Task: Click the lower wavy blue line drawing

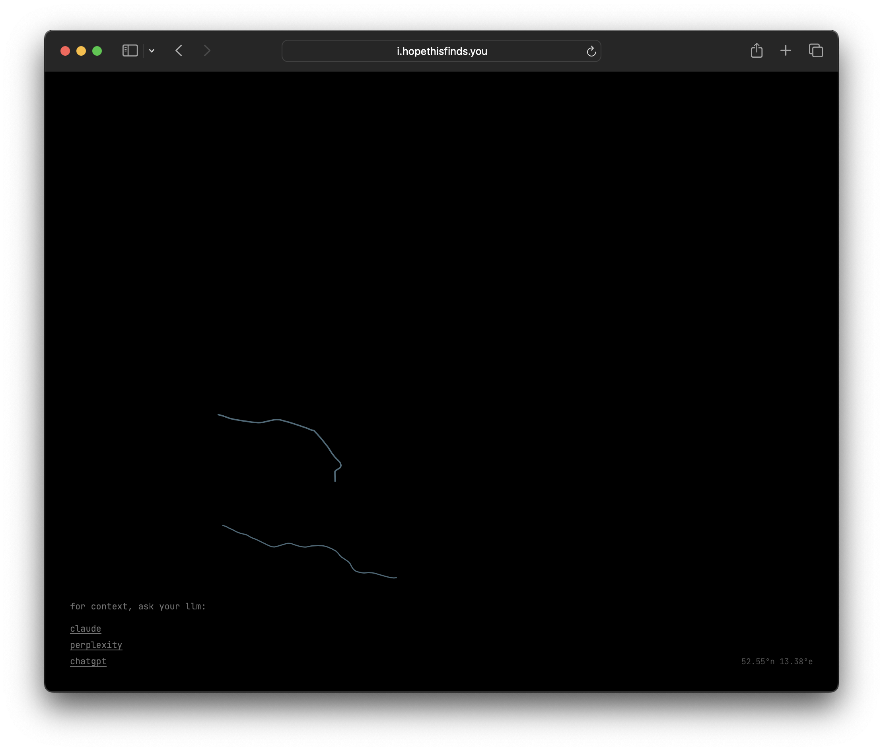Action: tap(290, 544)
